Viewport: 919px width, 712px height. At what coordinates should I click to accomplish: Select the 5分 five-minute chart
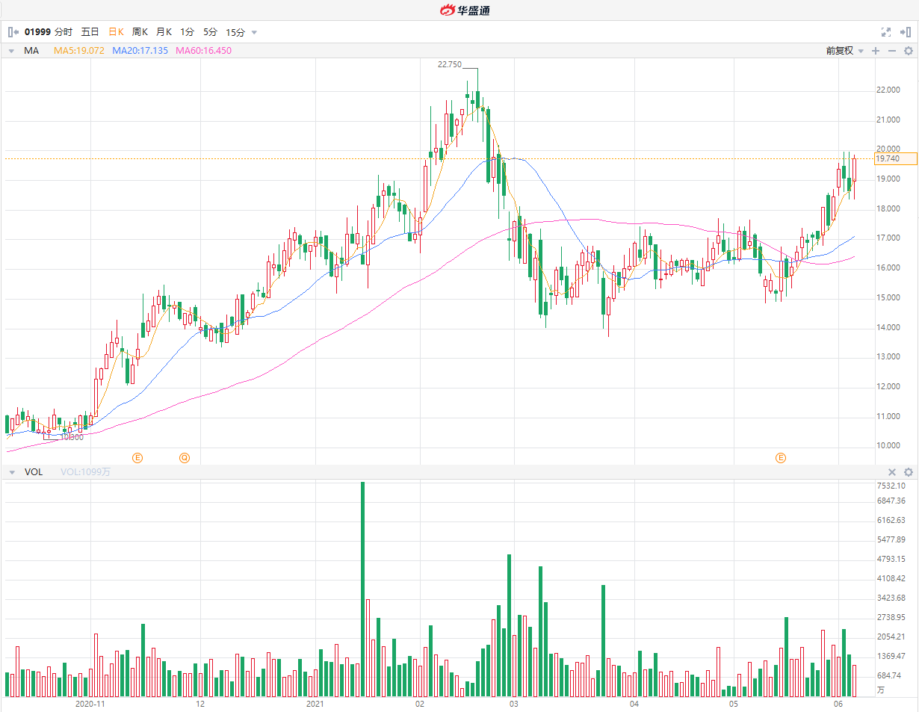pyautogui.click(x=210, y=32)
